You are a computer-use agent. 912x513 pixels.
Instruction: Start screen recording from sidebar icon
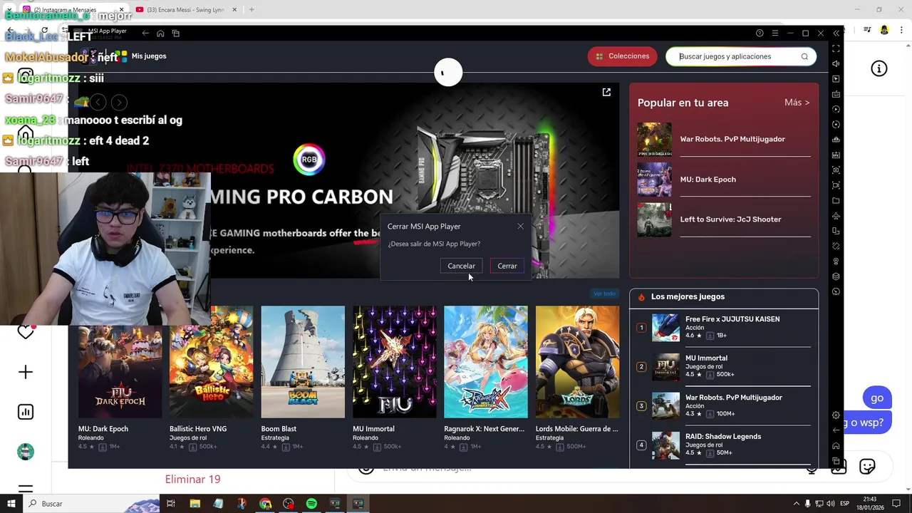point(836,185)
